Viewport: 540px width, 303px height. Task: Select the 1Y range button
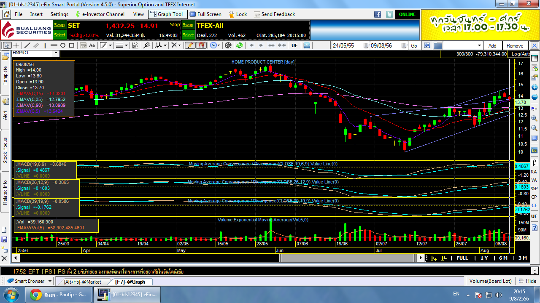484,258
